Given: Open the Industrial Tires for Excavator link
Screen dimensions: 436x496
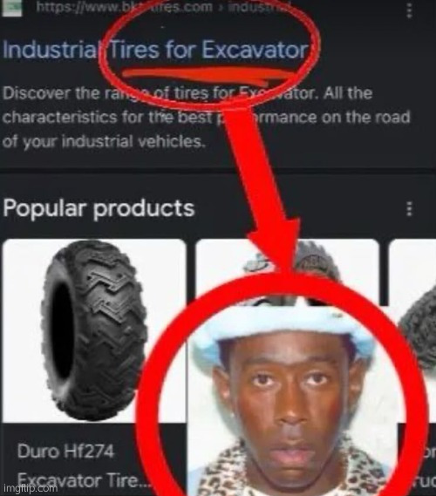Looking at the screenshot, I should [x=156, y=50].
